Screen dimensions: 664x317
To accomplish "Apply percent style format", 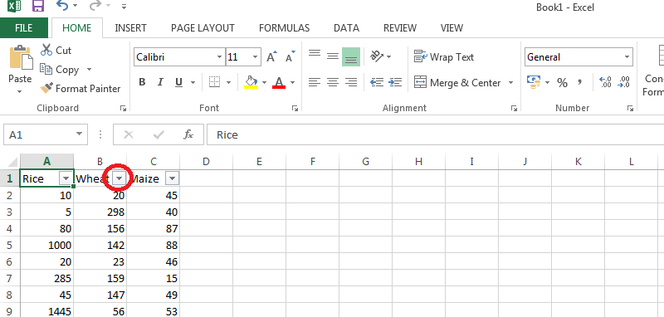I will [563, 82].
